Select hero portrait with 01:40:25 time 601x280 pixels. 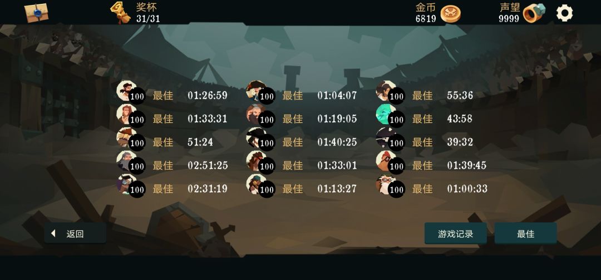coord(256,137)
